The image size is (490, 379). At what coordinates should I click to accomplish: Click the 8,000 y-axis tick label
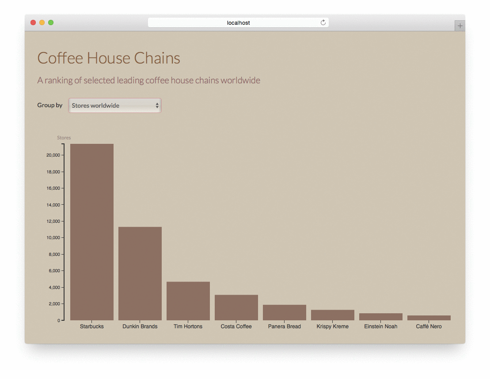click(x=54, y=254)
